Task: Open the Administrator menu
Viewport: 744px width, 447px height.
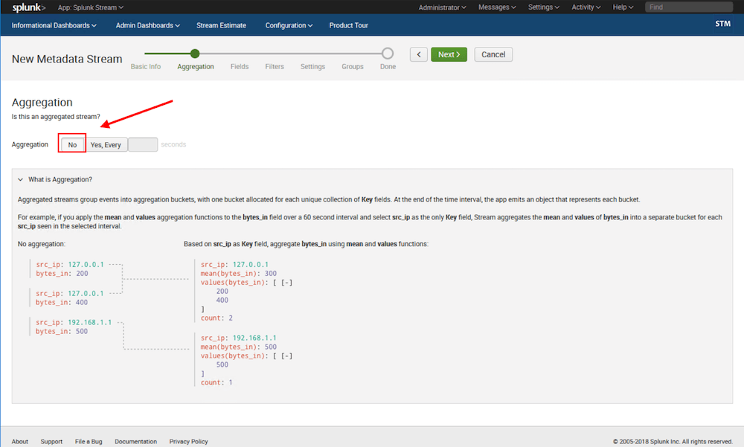Action: [x=442, y=7]
